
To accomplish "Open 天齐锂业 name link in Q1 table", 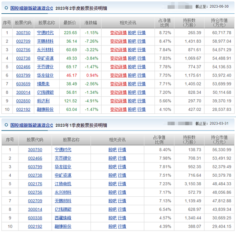I will [63, 158].
